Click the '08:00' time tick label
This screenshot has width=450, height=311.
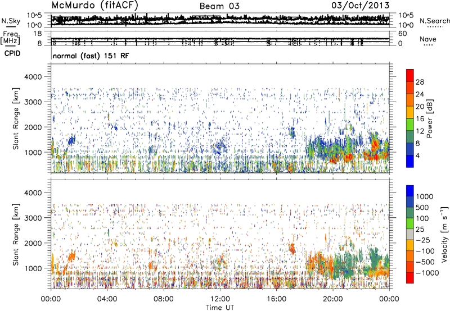[x=163, y=299]
